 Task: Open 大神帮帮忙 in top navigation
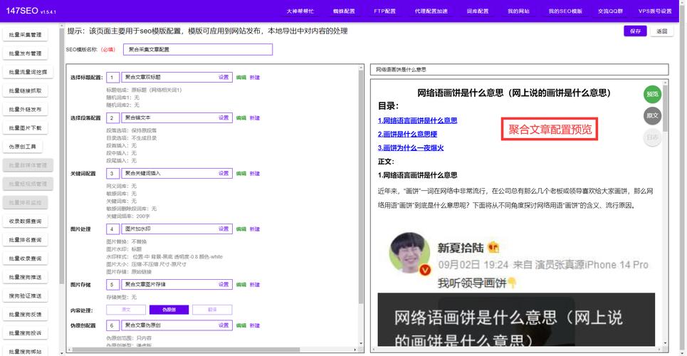tap(300, 11)
